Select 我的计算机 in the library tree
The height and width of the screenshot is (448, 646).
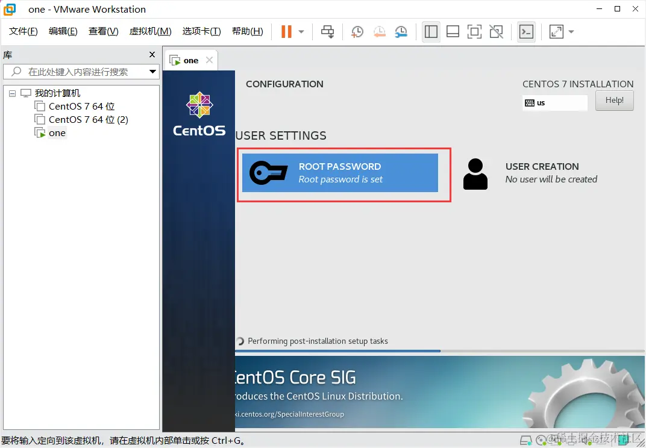57,93
